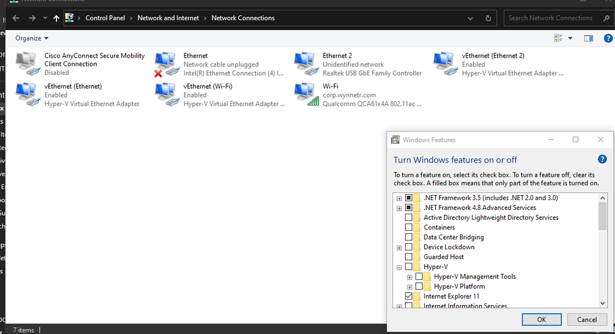Change your view icon in toolbar
This screenshot has height=334, width=615.
pos(558,38)
